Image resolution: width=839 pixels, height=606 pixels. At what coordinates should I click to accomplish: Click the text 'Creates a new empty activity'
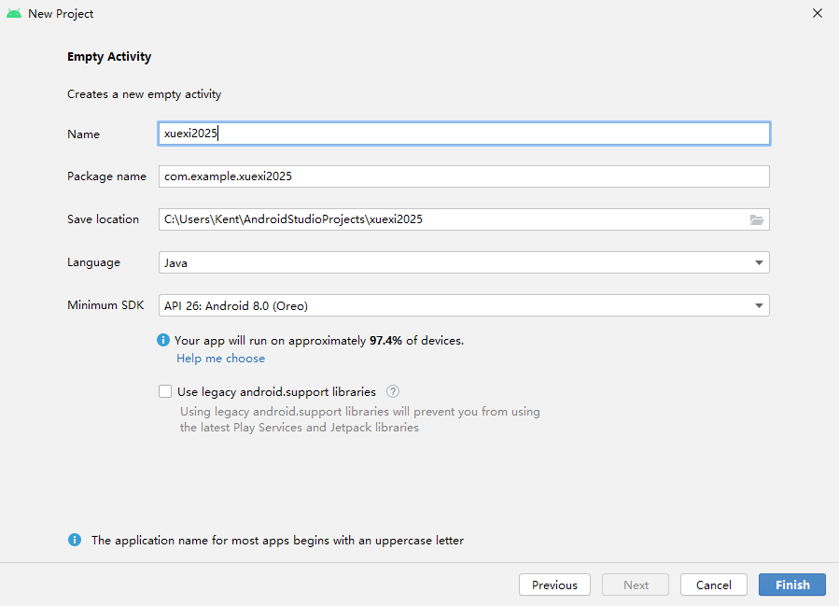144,94
